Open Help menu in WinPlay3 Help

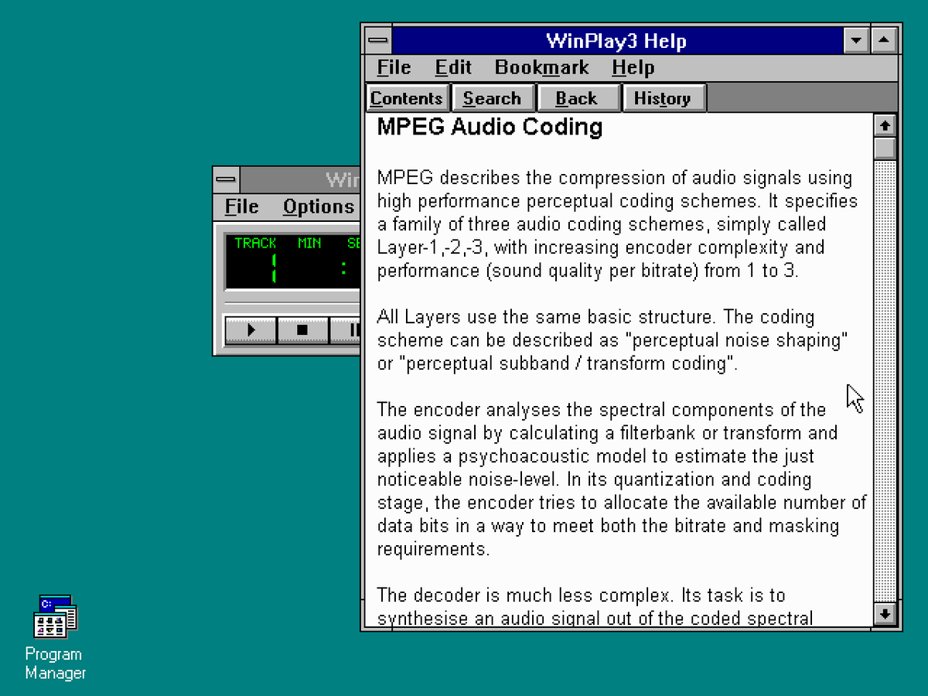click(x=633, y=67)
